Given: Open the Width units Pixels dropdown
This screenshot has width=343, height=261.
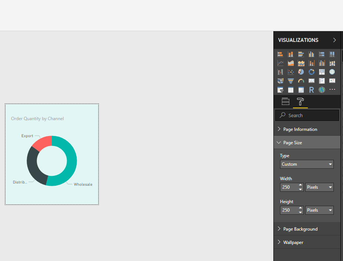Looking at the screenshot, I should [x=319, y=187].
